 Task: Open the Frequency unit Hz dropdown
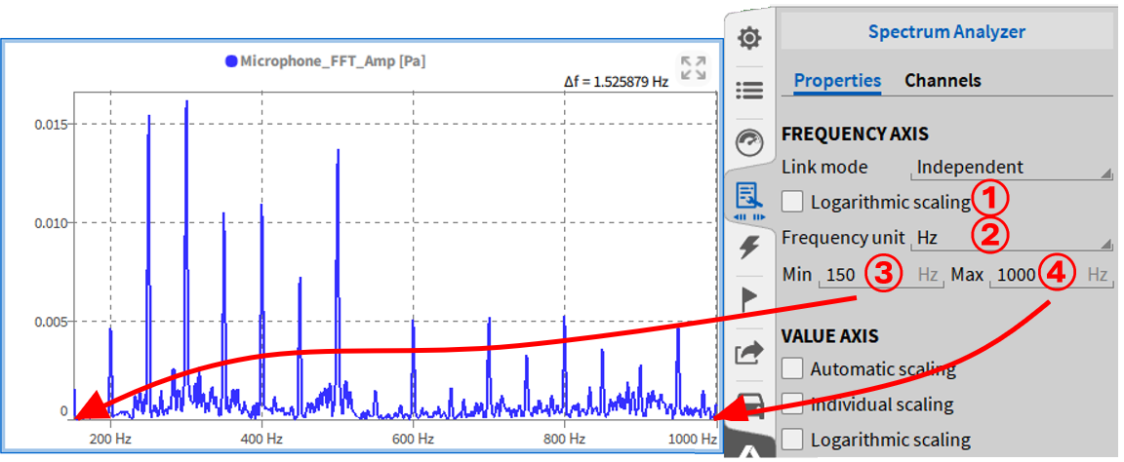click(x=1012, y=237)
